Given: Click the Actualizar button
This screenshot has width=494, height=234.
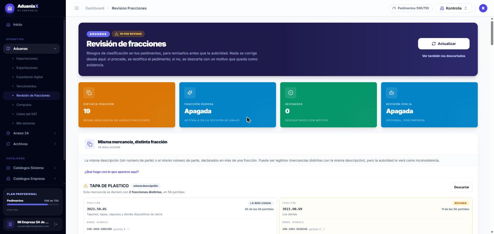Looking at the screenshot, I should [x=444, y=44].
